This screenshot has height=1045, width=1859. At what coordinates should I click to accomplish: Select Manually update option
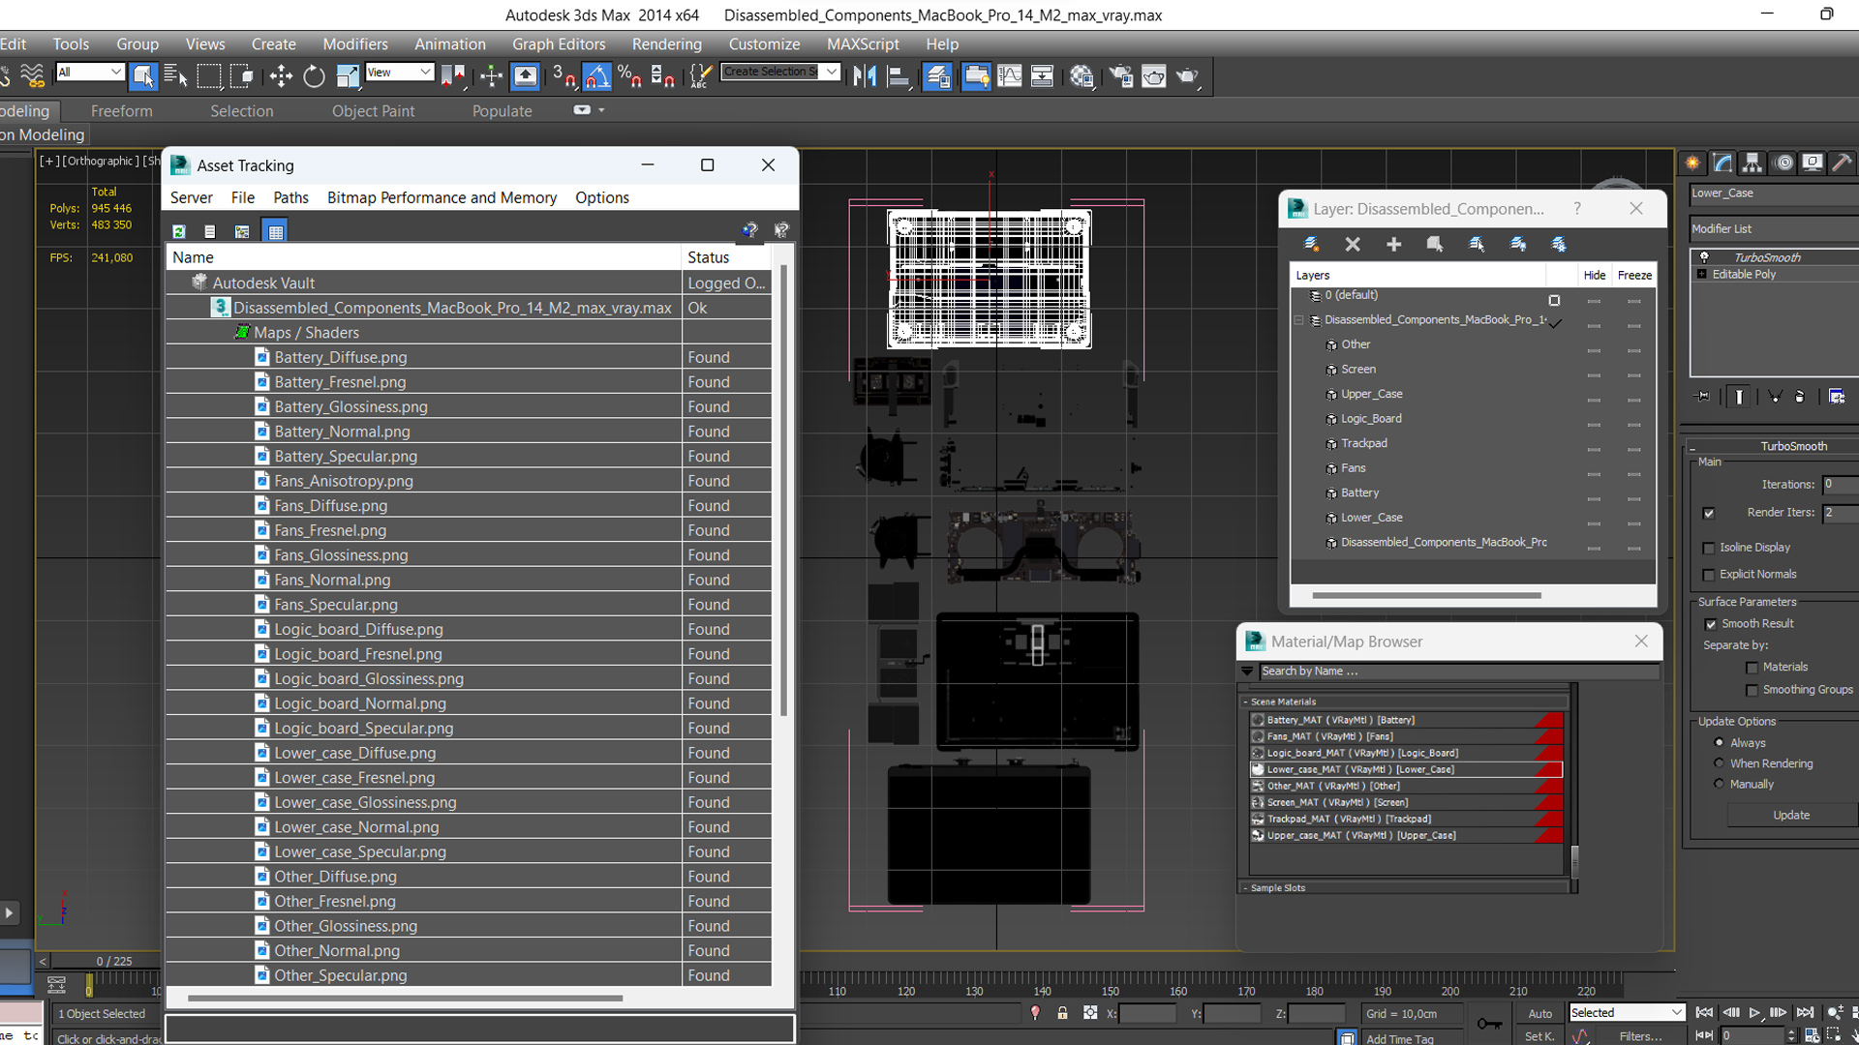point(1720,784)
